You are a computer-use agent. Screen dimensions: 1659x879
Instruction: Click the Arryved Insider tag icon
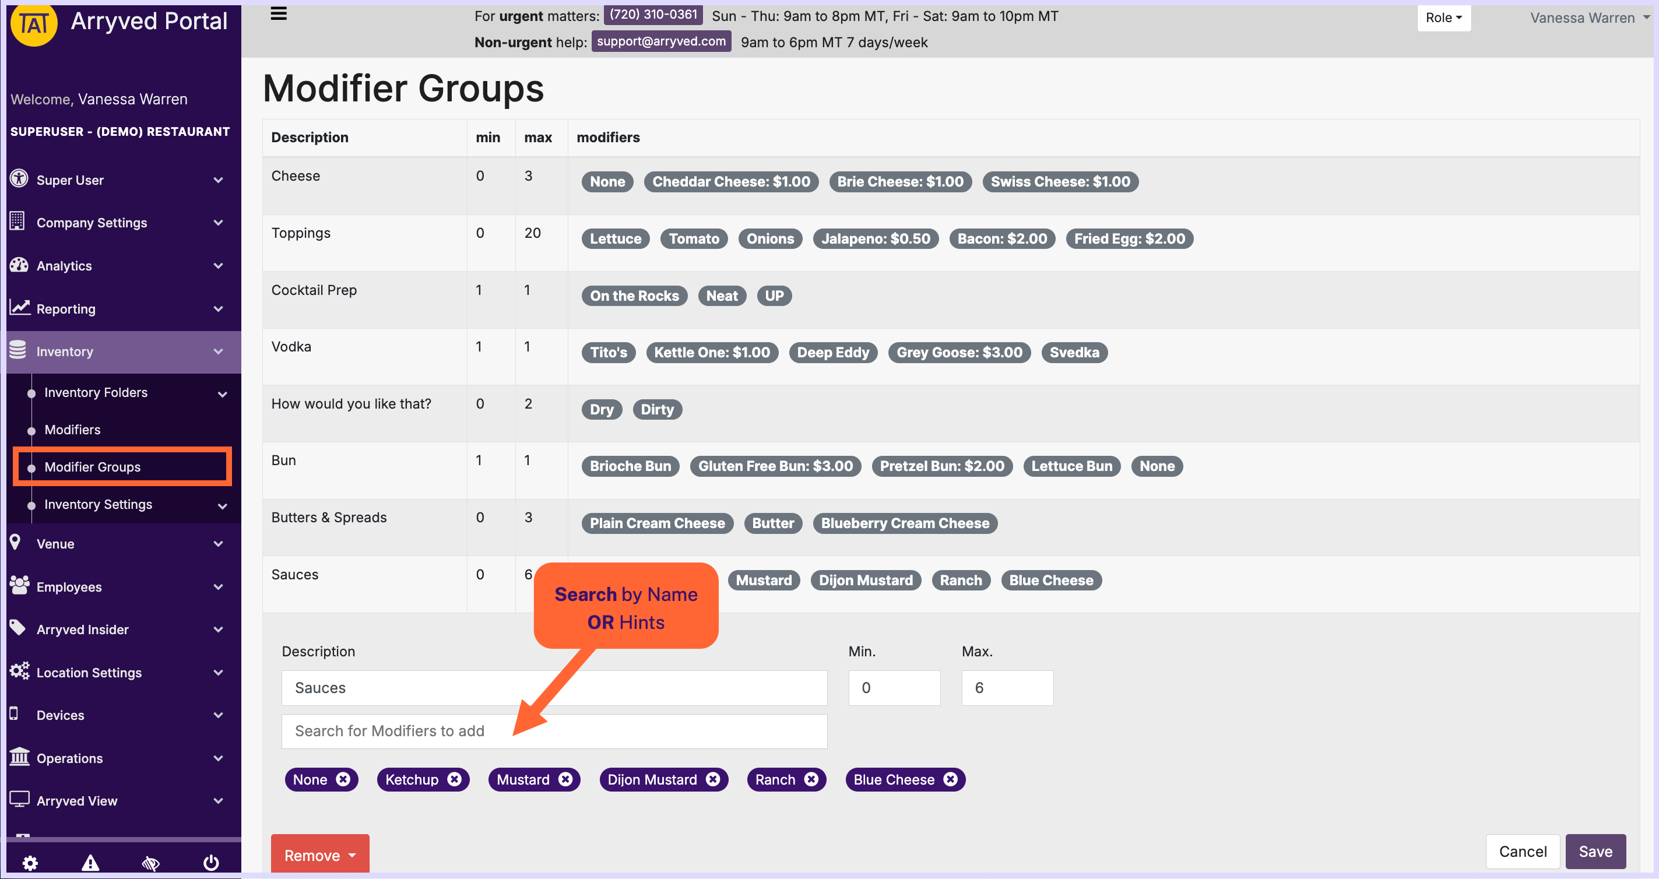point(17,628)
